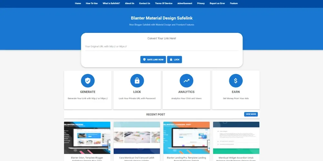This screenshot has height=161, width=323.
Task: Click the EARN heading text
Action: 236,92
